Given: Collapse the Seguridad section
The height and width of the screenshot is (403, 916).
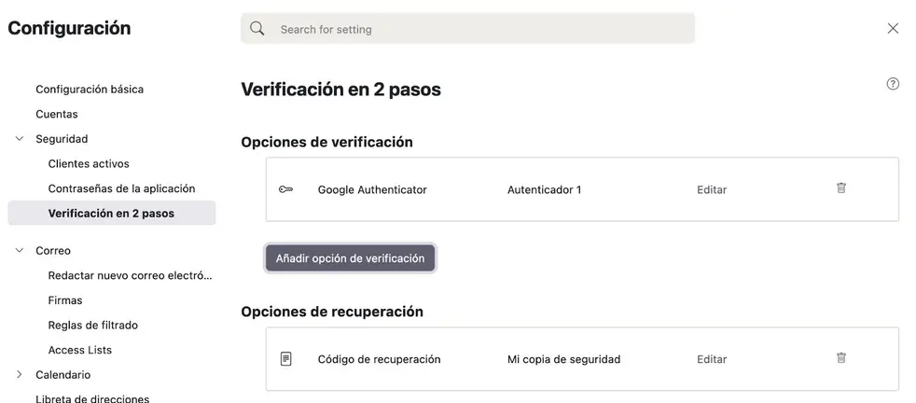Looking at the screenshot, I should coord(20,139).
